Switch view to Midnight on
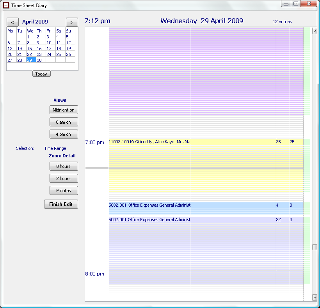Image resolution: width=320 pixels, height=308 pixels. [x=64, y=110]
